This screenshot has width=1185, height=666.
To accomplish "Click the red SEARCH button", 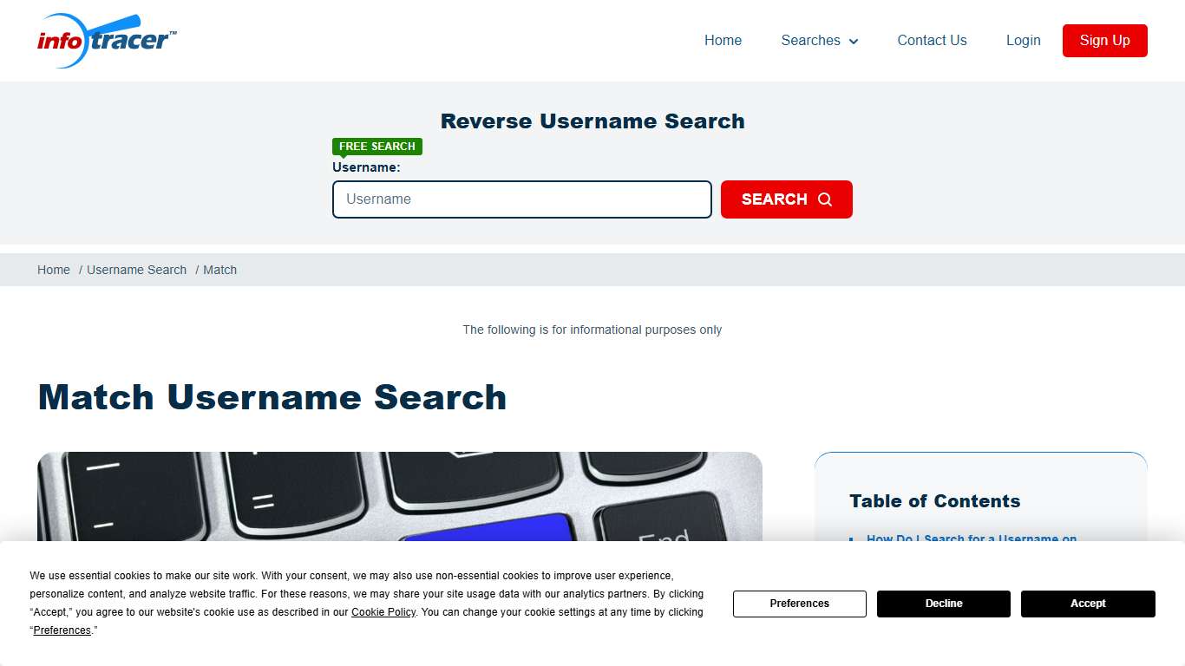I will [786, 199].
